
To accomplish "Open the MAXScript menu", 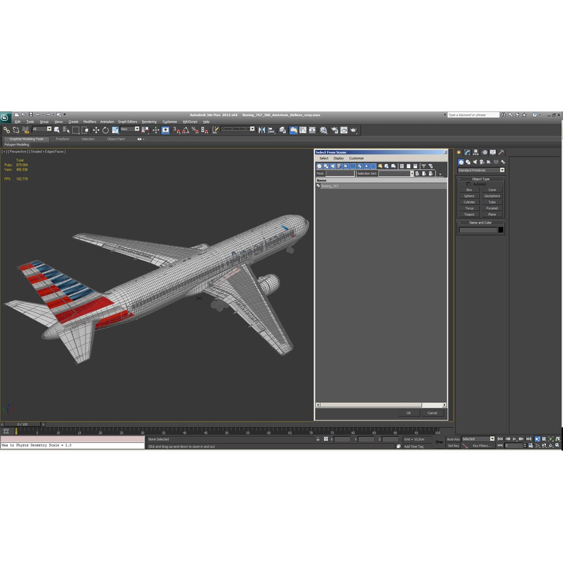I will pos(190,121).
